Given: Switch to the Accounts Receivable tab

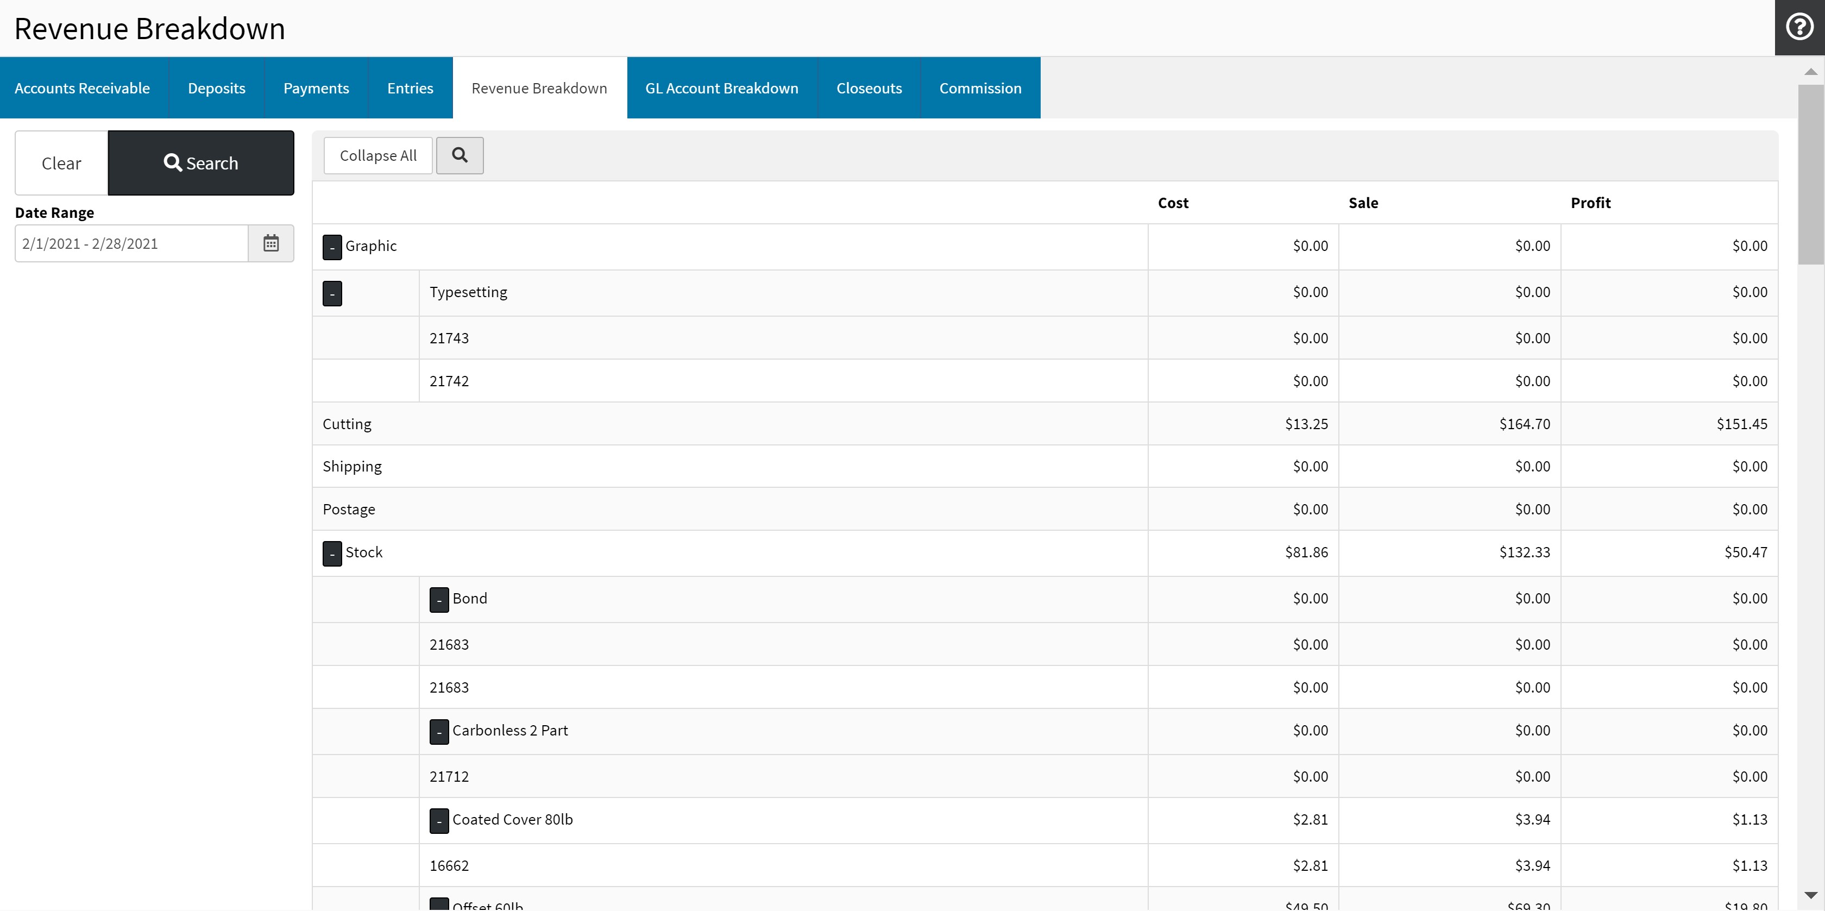Looking at the screenshot, I should point(82,88).
